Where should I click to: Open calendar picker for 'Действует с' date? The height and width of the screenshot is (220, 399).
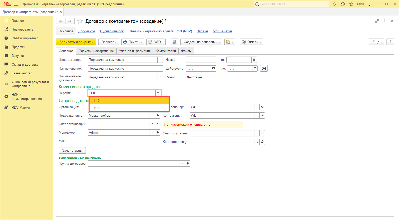coord(213,68)
